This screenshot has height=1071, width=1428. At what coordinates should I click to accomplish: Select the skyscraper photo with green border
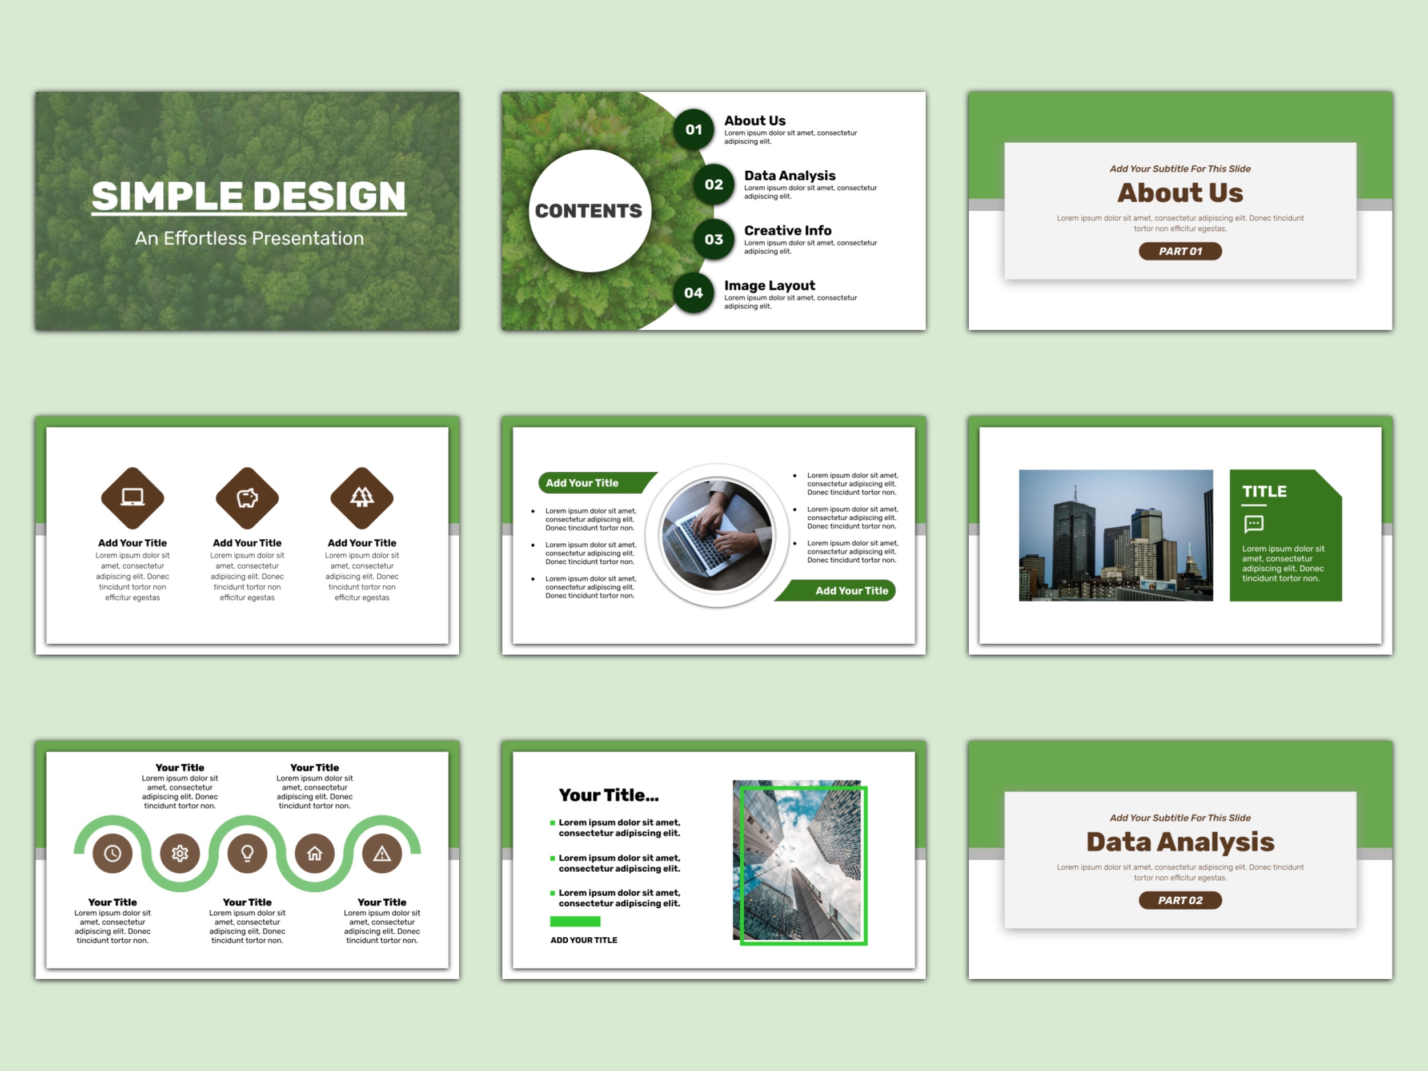tap(804, 862)
